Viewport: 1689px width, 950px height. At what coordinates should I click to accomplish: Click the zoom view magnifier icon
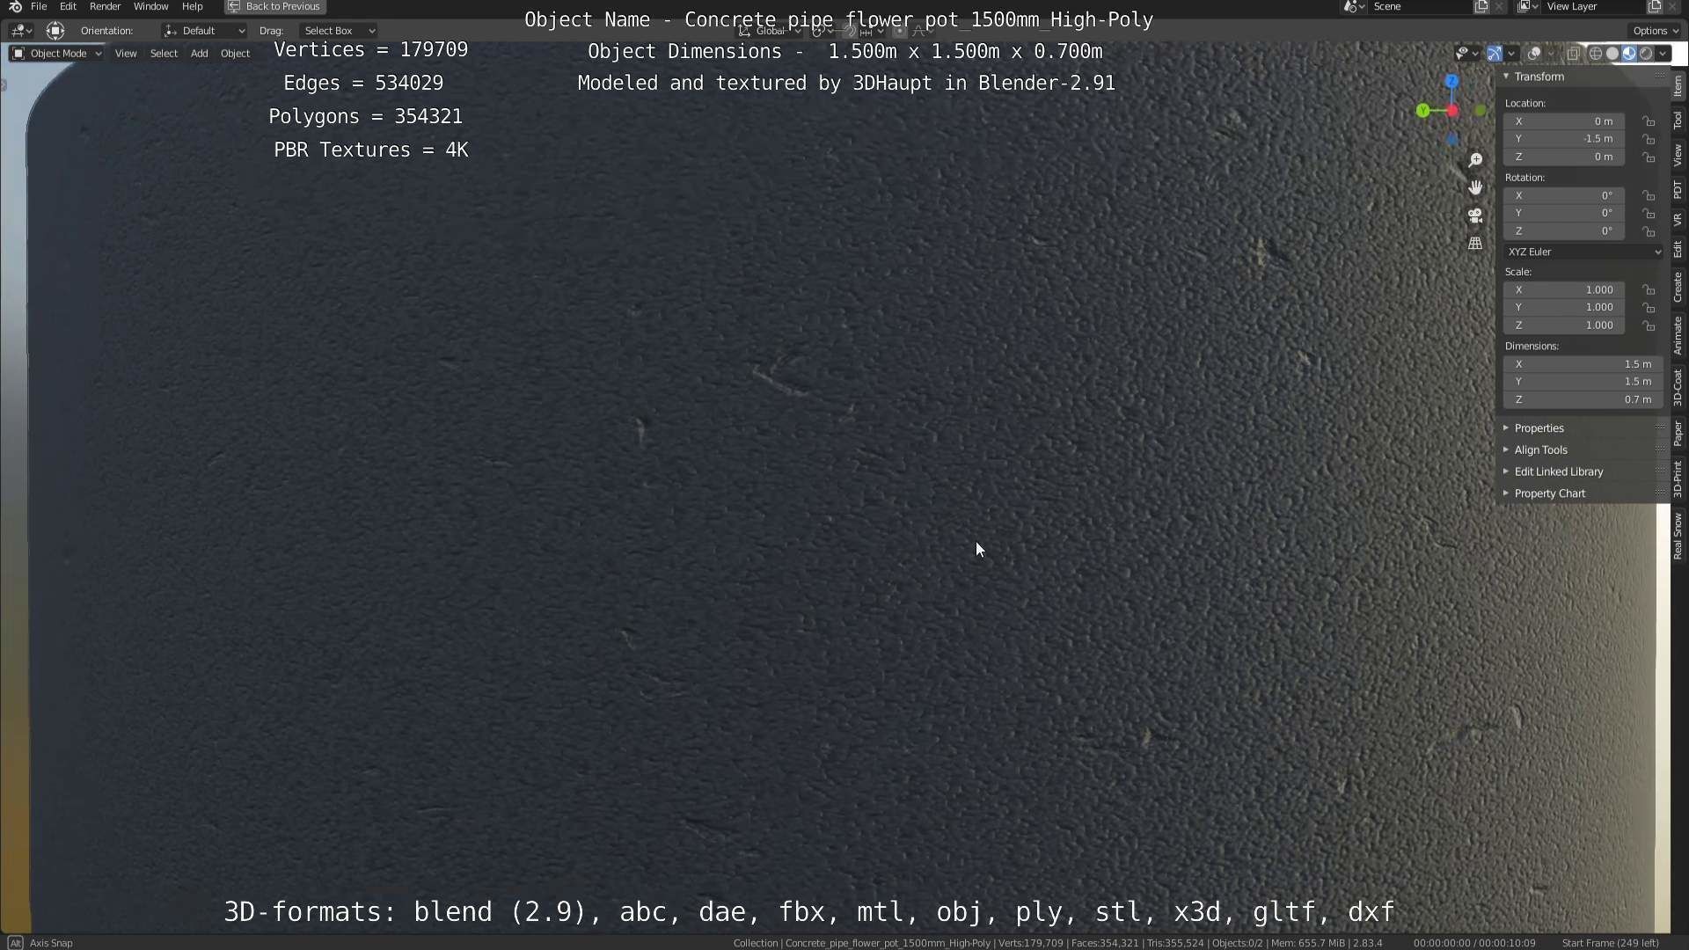click(x=1475, y=160)
